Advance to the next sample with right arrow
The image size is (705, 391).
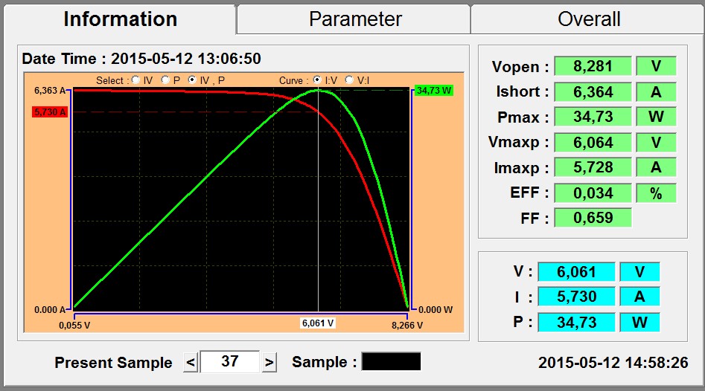(x=269, y=362)
